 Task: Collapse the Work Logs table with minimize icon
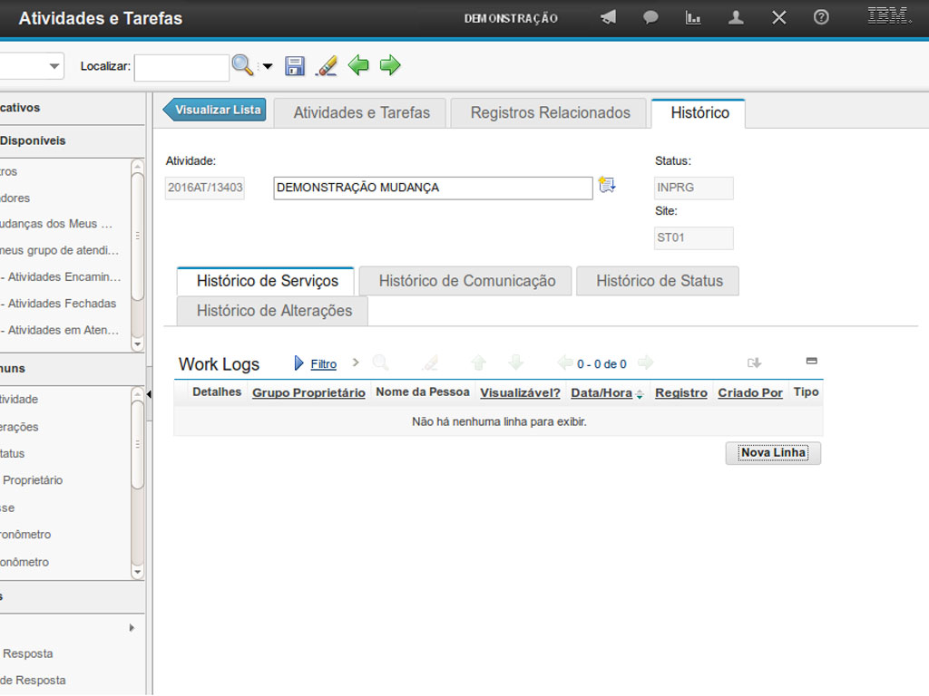pyautogui.click(x=811, y=362)
